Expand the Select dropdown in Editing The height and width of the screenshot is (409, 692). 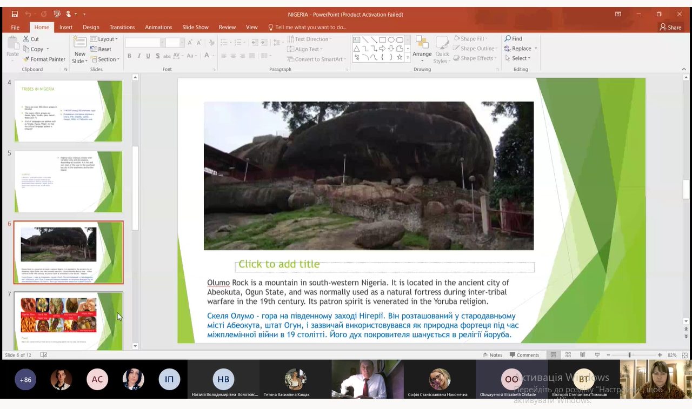[x=518, y=58]
